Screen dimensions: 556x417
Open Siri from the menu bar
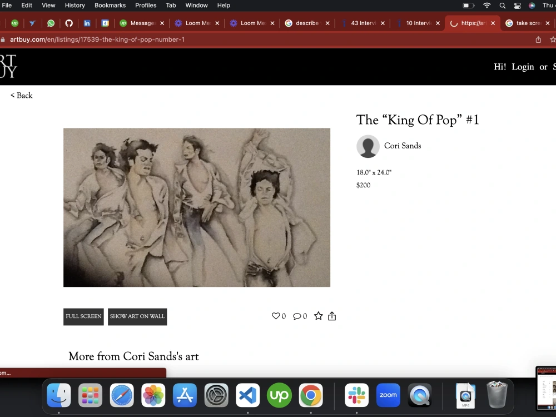click(x=532, y=6)
